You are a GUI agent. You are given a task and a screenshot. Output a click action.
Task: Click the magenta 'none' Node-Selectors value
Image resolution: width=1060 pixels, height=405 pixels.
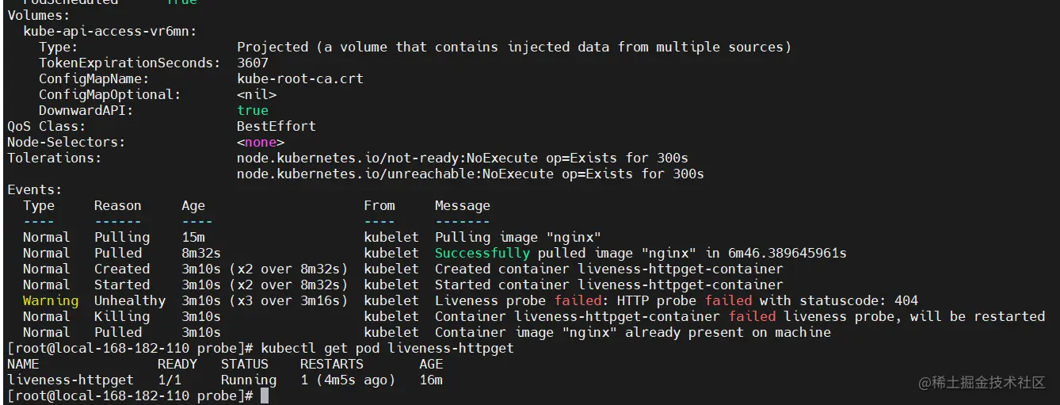[261, 142]
